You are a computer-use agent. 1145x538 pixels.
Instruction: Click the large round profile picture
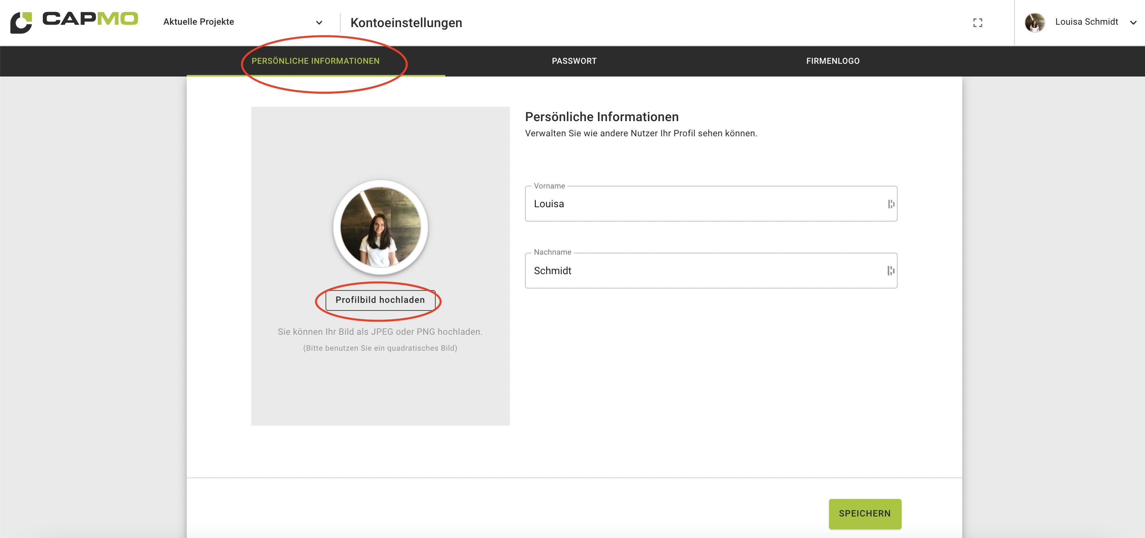click(381, 227)
